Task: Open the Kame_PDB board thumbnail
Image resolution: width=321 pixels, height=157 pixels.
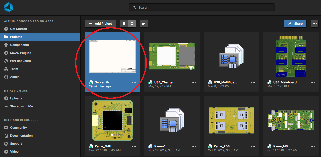Action: [x=231, y=120]
